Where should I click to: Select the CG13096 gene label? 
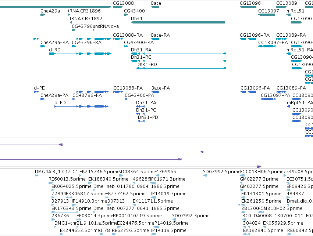click(x=250, y=3)
